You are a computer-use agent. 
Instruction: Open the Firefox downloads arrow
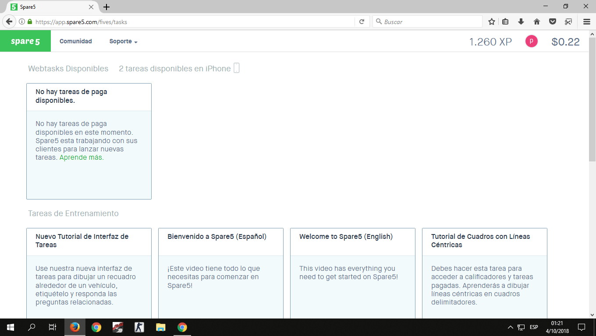pos(521,21)
